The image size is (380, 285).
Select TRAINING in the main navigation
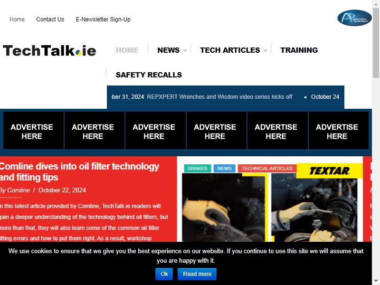coord(299,50)
